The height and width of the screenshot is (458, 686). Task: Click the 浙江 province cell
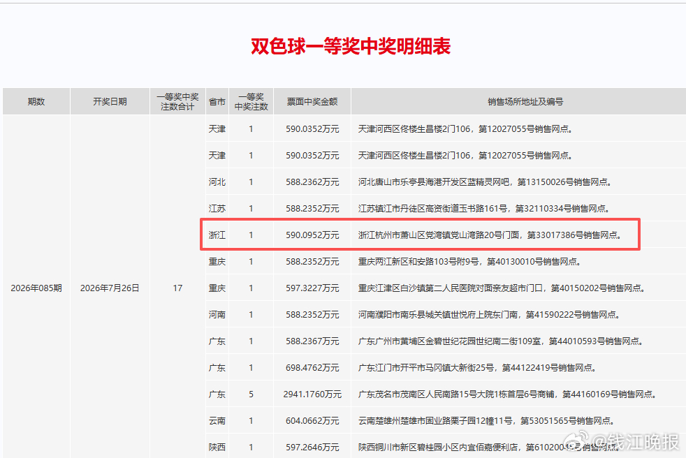click(x=217, y=235)
